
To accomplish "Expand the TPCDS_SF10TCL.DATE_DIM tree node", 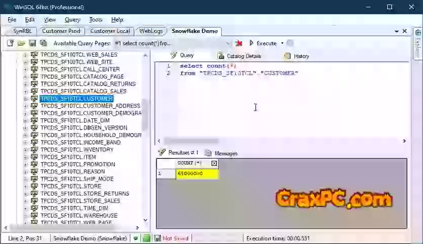I will coord(25,120).
